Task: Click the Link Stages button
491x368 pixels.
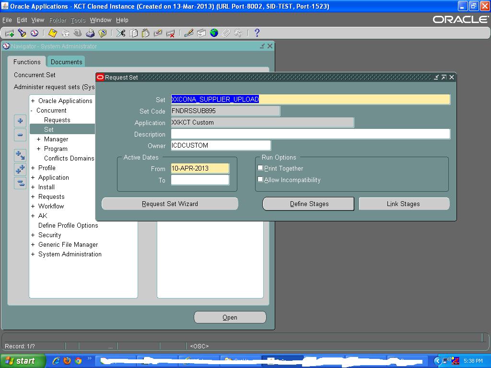Action: pyautogui.click(x=404, y=204)
